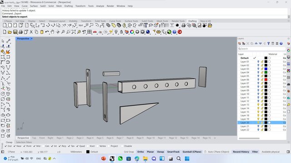291x163 pixels.
Task: Expand the command history scroll arrow
Action: coord(289,17)
